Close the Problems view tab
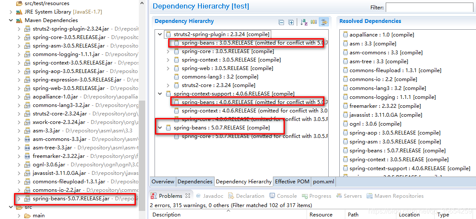The image size is (476, 219). [188, 196]
